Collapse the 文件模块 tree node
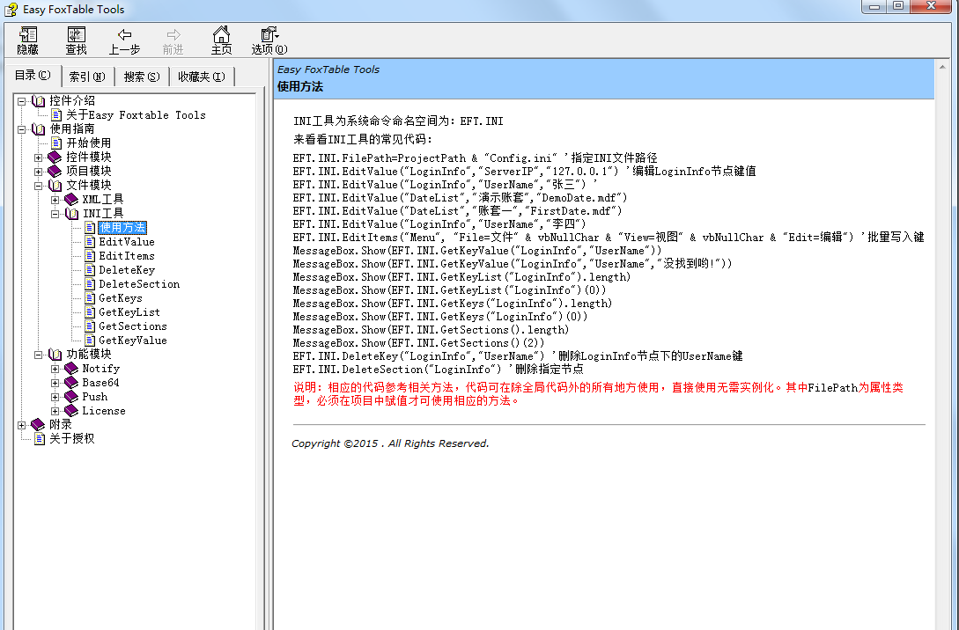959x630 pixels. click(38, 186)
